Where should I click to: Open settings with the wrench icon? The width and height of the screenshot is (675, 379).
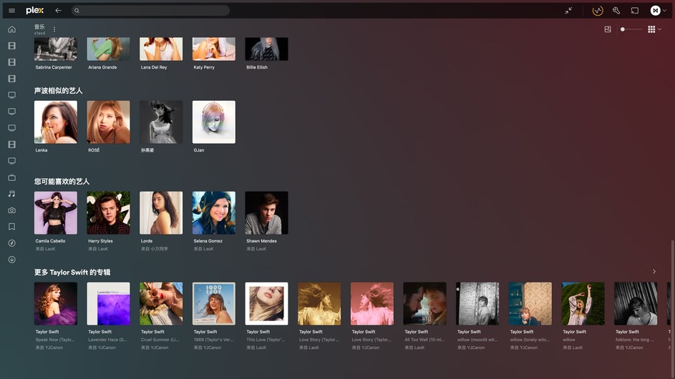pyautogui.click(x=616, y=10)
